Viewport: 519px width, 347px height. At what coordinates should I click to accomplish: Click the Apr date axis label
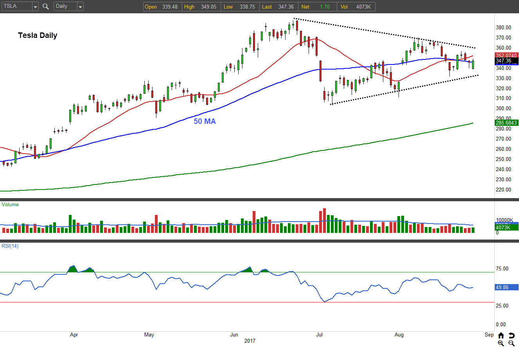pyautogui.click(x=74, y=334)
